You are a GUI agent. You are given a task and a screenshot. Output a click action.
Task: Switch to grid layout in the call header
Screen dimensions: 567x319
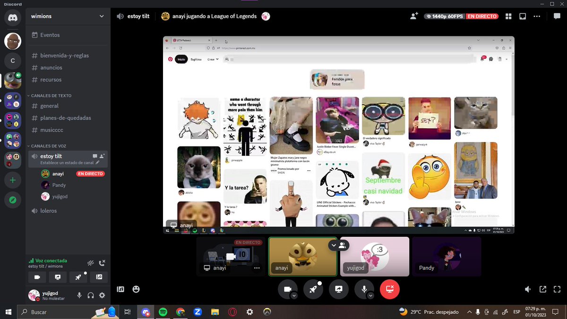click(x=508, y=16)
